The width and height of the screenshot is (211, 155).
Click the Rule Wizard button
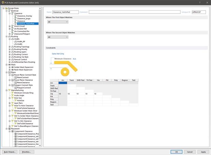(10, 152)
